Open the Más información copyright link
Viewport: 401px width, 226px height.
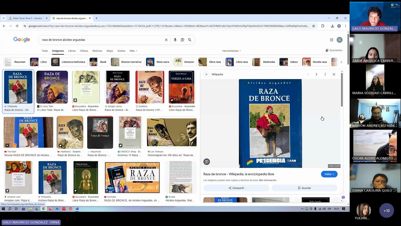coord(268,180)
